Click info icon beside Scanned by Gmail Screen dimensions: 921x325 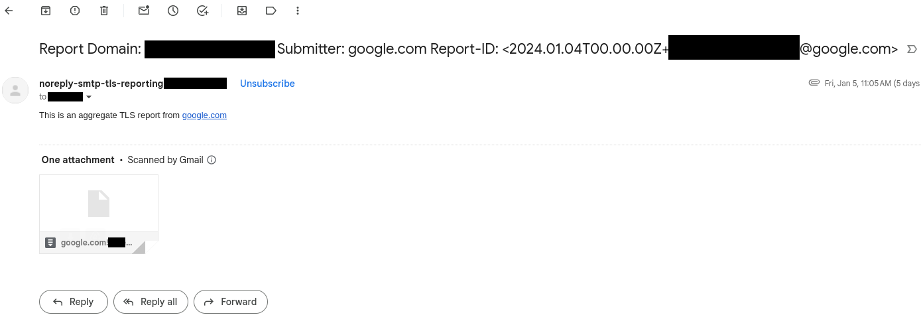coord(212,160)
